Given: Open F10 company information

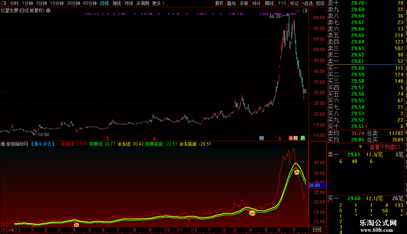Looking at the screenshot, I should coord(282,3).
